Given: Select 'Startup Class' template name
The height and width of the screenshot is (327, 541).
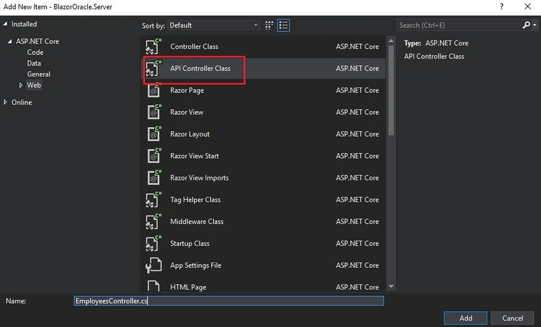Looking at the screenshot, I should pyautogui.click(x=190, y=243).
